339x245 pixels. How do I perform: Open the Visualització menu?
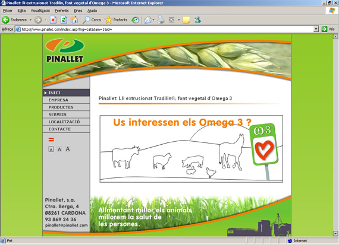(x=40, y=11)
